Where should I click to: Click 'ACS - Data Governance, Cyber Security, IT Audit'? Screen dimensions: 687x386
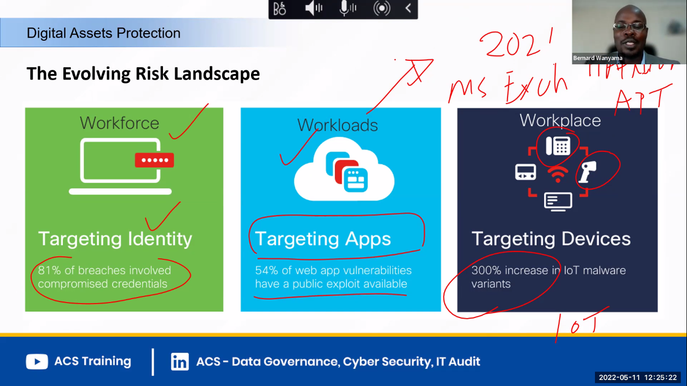[338, 361]
